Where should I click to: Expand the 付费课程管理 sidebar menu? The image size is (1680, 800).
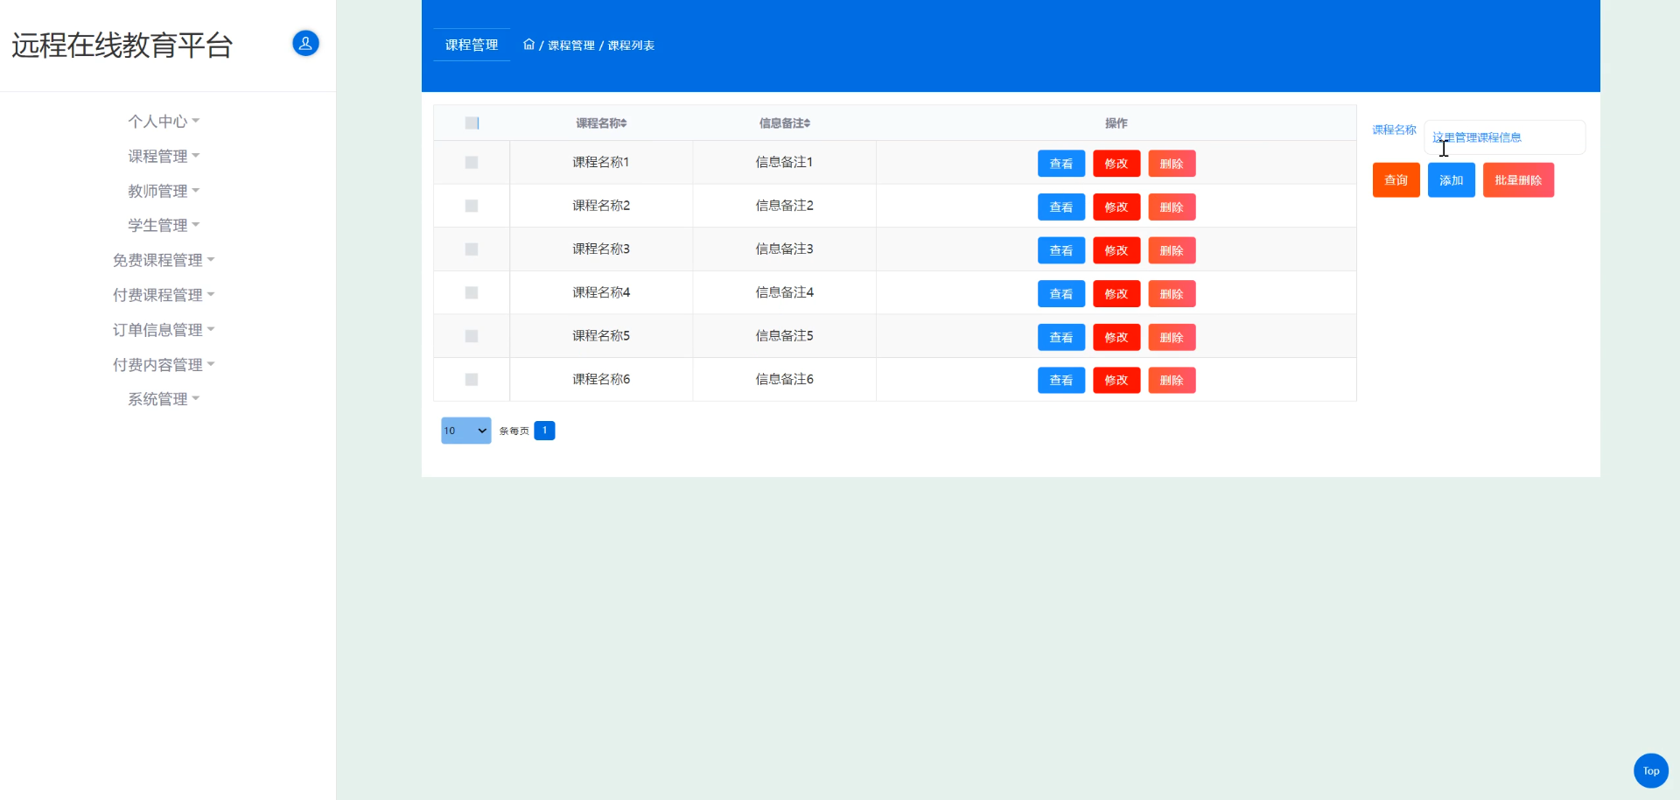pos(164,295)
